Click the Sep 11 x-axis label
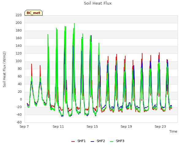 58,126
